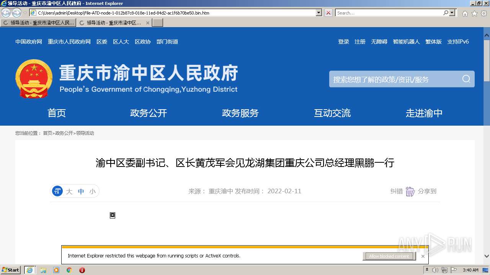Open File Explorer folder in taskbar
The width and height of the screenshot is (490, 275).
tap(43, 270)
